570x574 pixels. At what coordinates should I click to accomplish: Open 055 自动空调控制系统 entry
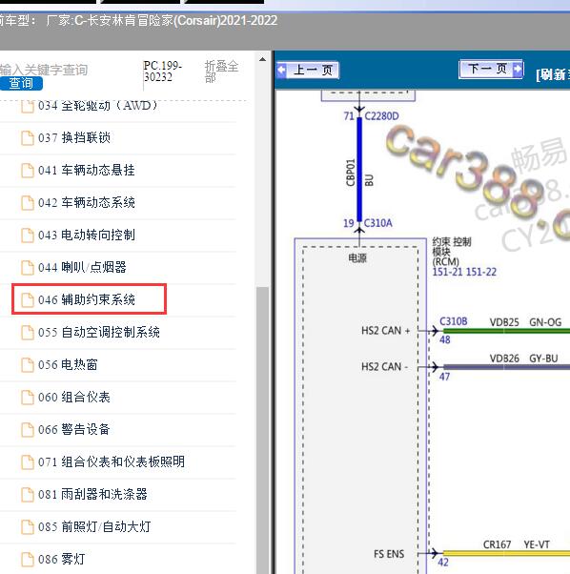point(99,333)
